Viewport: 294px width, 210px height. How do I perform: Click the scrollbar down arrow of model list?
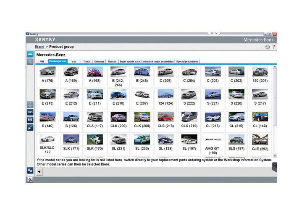tap(275, 155)
